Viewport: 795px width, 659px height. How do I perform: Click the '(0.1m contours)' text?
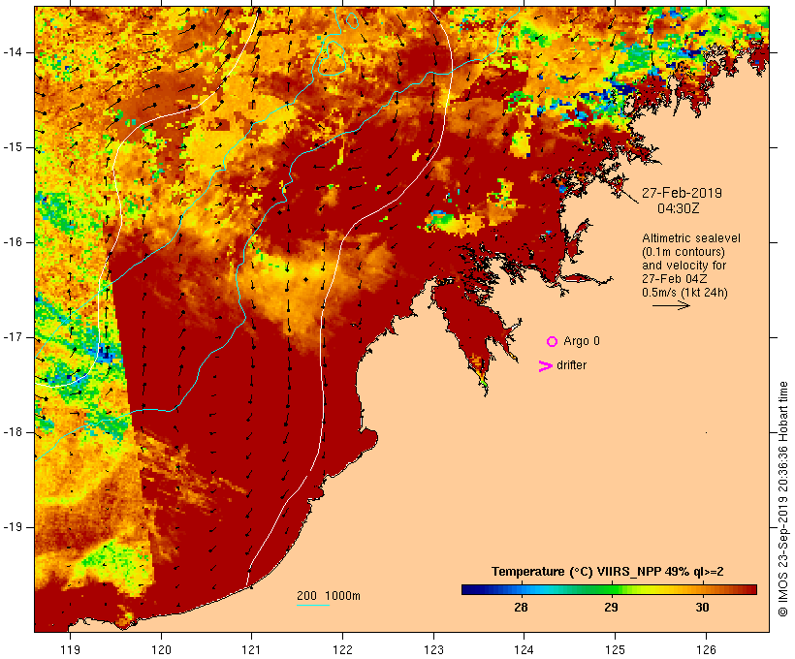click(684, 252)
